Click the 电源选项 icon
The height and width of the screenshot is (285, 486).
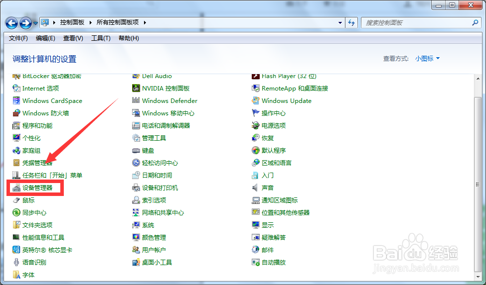[x=255, y=125]
